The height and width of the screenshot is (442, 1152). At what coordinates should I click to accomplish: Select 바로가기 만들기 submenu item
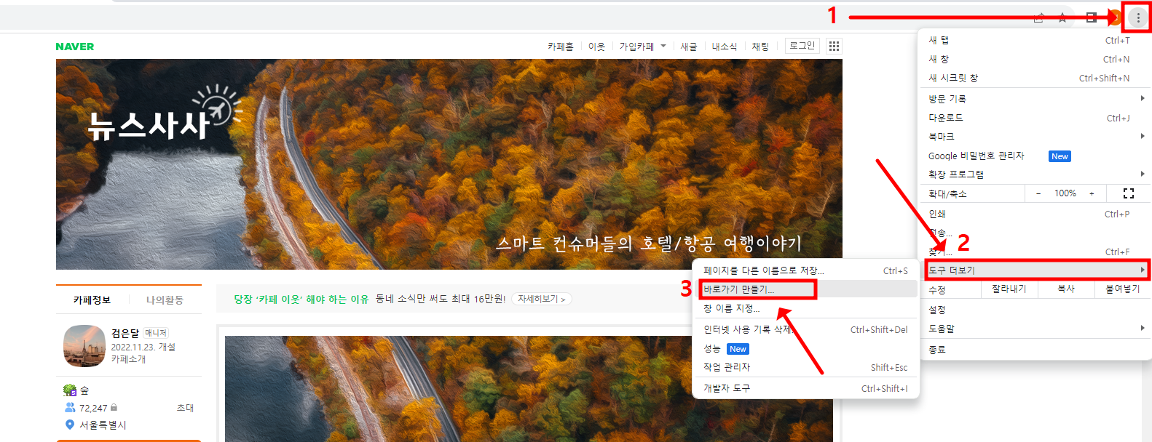pos(805,289)
